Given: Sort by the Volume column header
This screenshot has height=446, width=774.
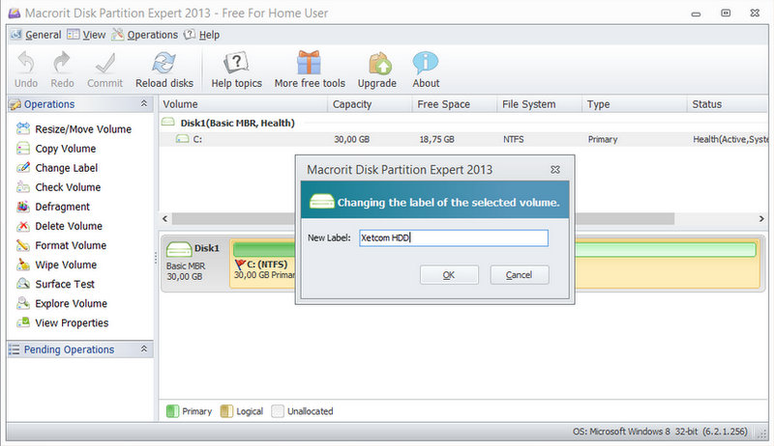Looking at the screenshot, I should point(243,104).
